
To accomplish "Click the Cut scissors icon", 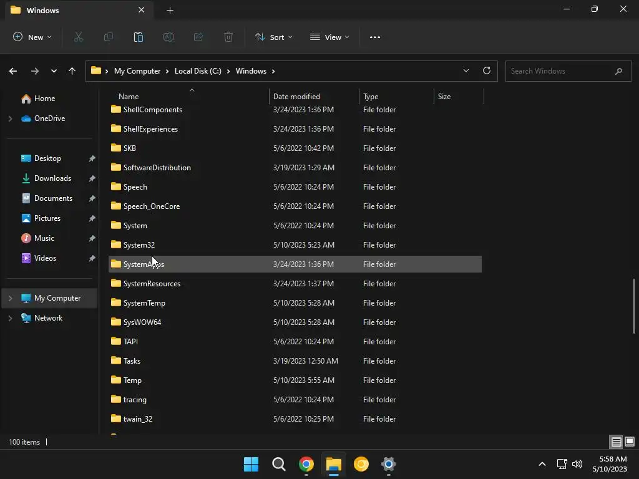I will (78, 37).
